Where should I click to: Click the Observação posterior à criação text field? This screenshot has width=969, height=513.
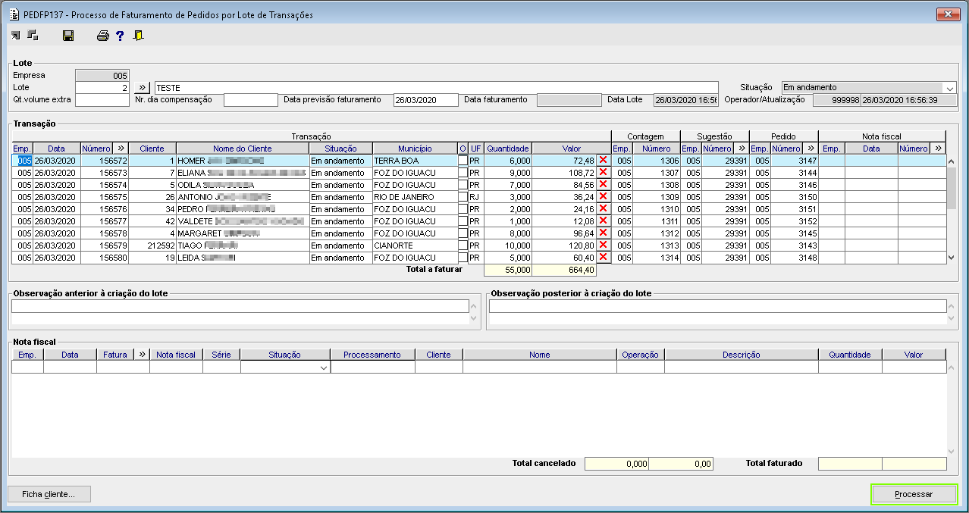pos(718,306)
